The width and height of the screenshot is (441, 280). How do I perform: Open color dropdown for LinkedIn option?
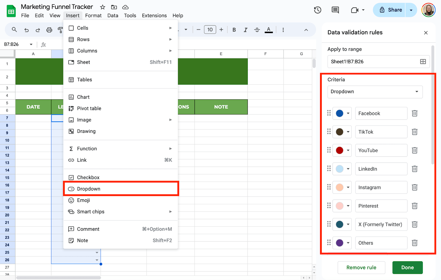342,169
